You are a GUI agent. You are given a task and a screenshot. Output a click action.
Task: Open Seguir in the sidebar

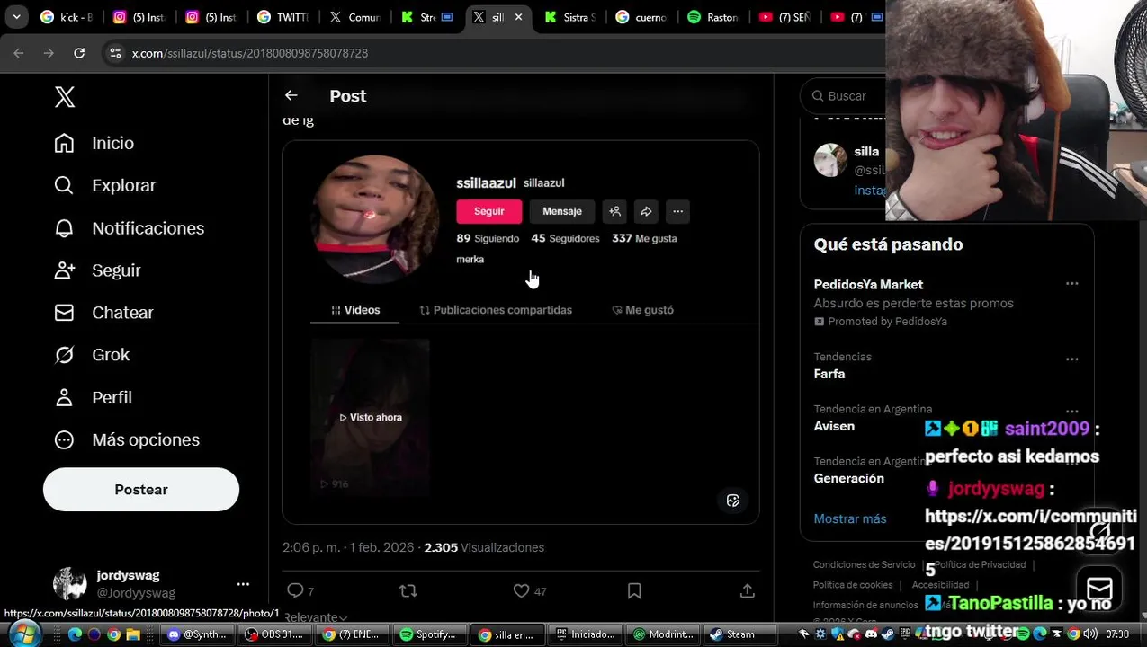click(97, 270)
